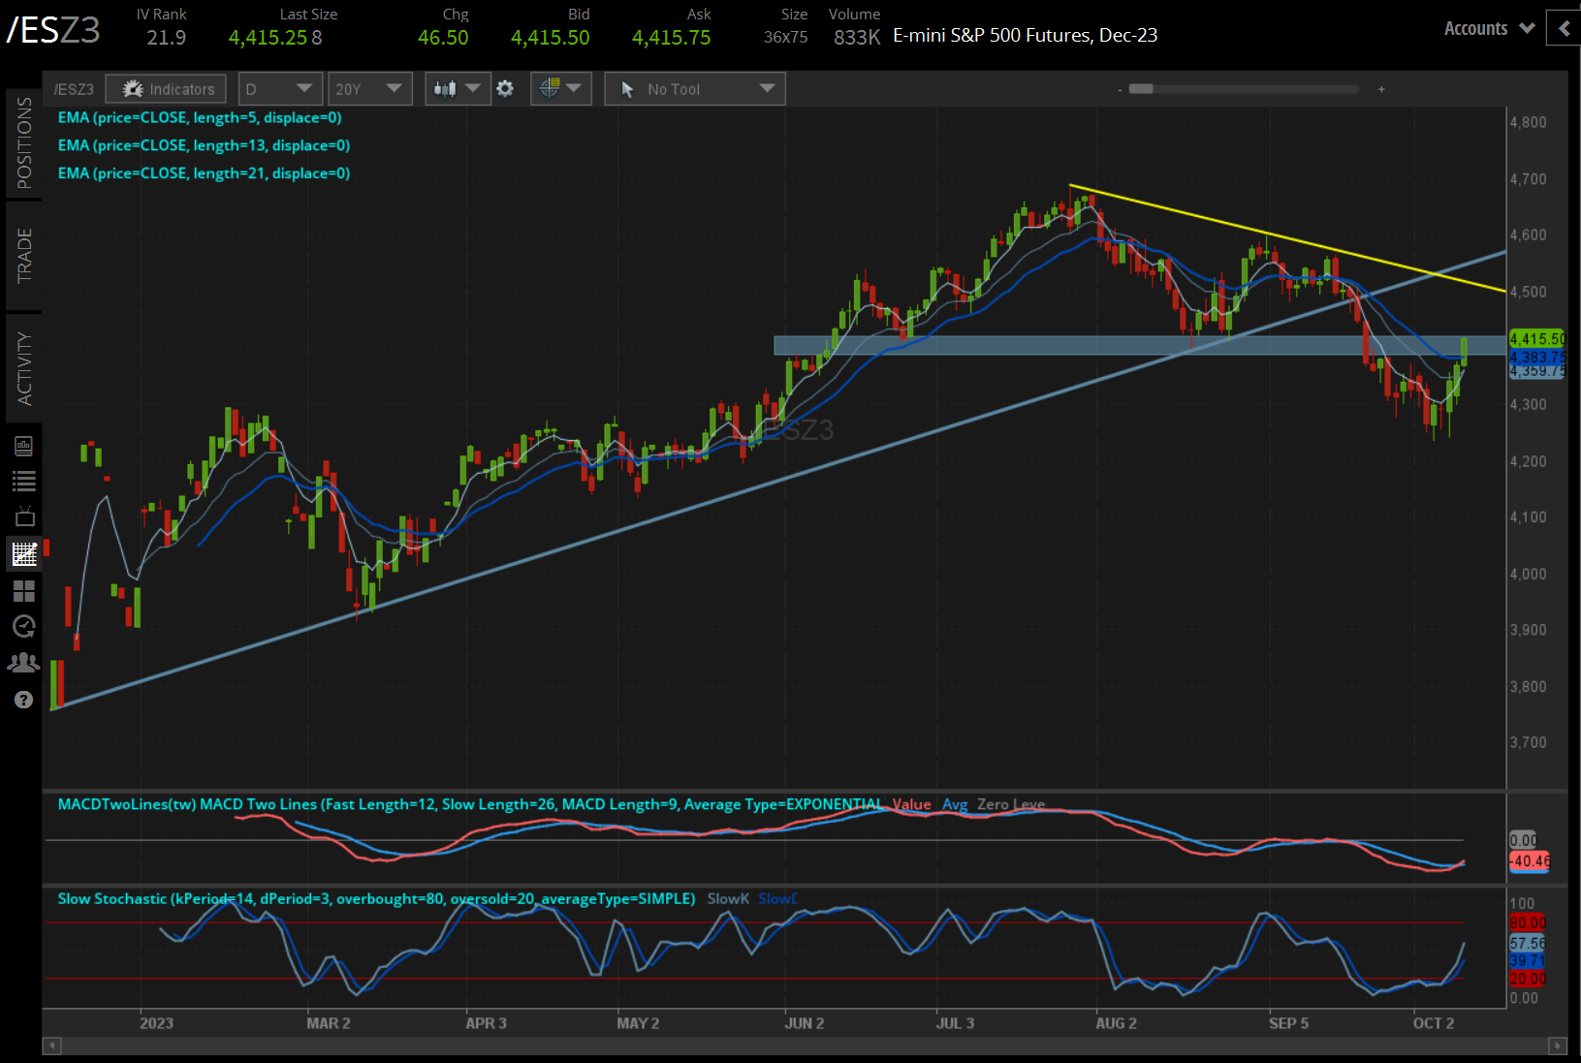Open the Accounts dropdown
Image resolution: width=1581 pixels, height=1063 pixels.
1487,28
